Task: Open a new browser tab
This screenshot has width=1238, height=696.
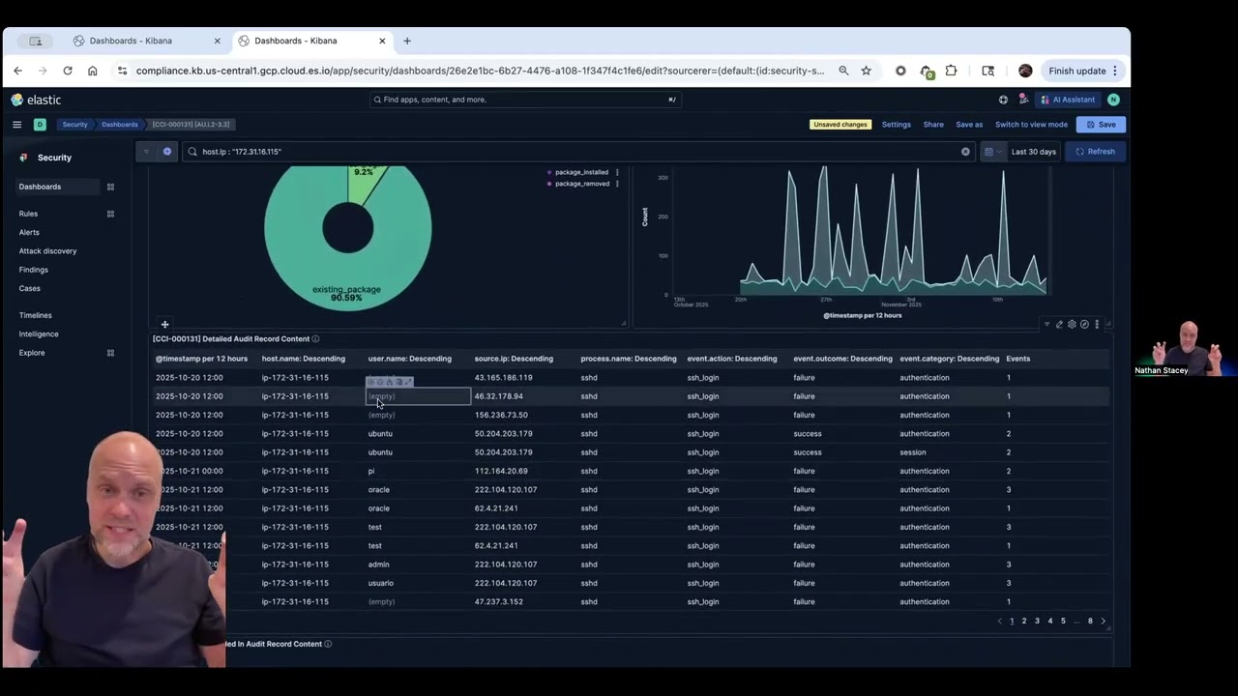Action: (407, 42)
